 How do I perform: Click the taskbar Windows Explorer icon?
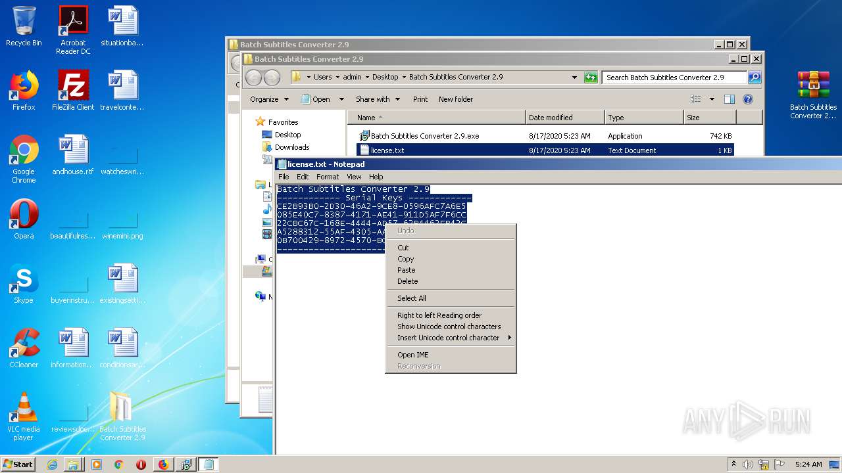tap(73, 464)
